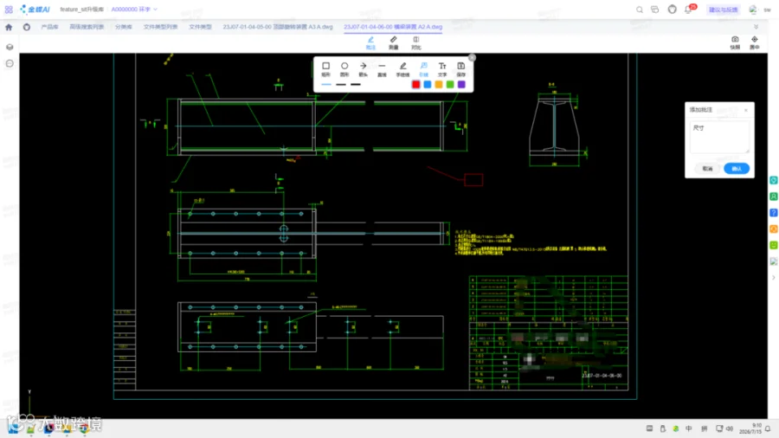
Task: Select the rectangle annotation tool
Action: pyautogui.click(x=325, y=69)
